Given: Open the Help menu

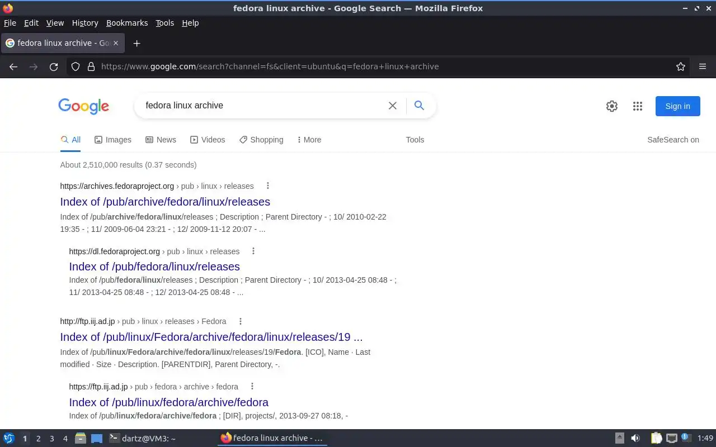Looking at the screenshot, I should 190,23.
